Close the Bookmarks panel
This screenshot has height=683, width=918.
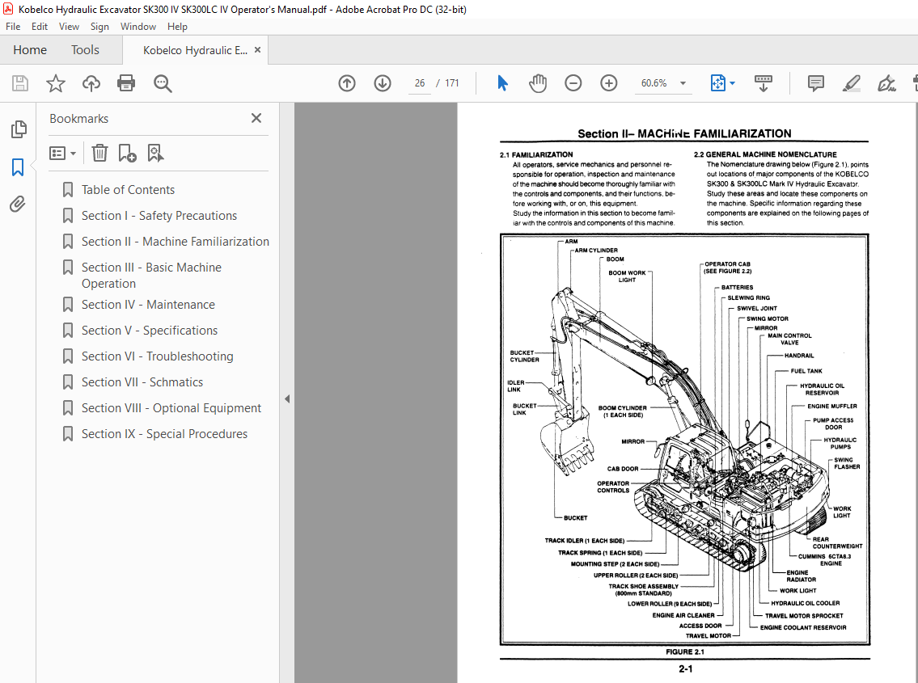[x=256, y=118]
